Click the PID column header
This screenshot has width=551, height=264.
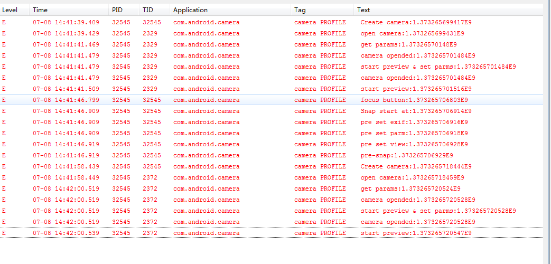coord(124,10)
